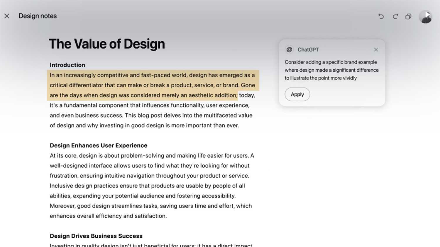This screenshot has width=440, height=247.
Task: Apply the ChatGPT brand example suggestion
Action: click(297, 94)
